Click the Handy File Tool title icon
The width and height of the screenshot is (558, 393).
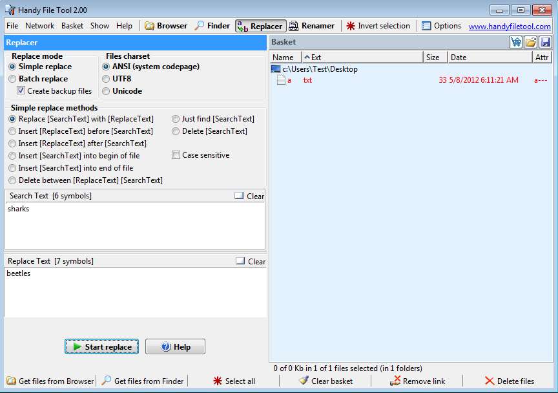coord(10,10)
